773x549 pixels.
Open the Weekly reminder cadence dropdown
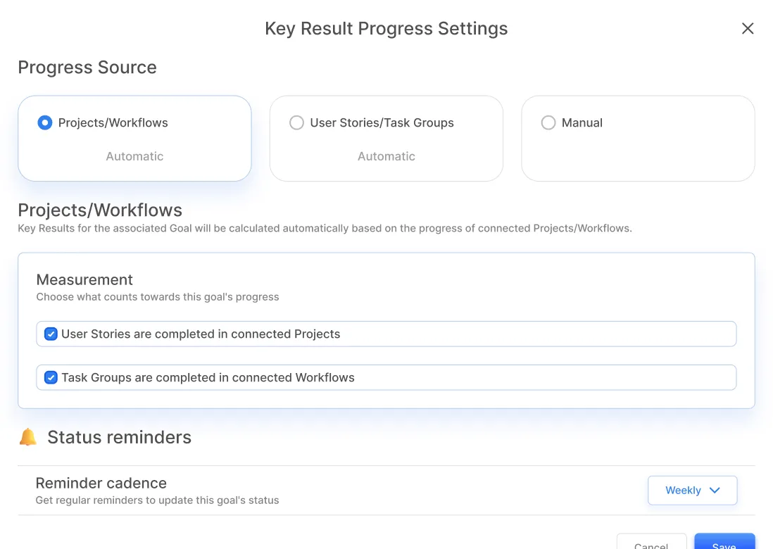pos(692,491)
